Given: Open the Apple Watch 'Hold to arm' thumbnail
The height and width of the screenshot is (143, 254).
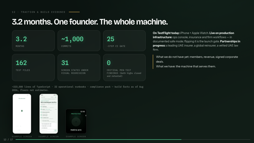Looking at the screenshot, I should point(76,121).
